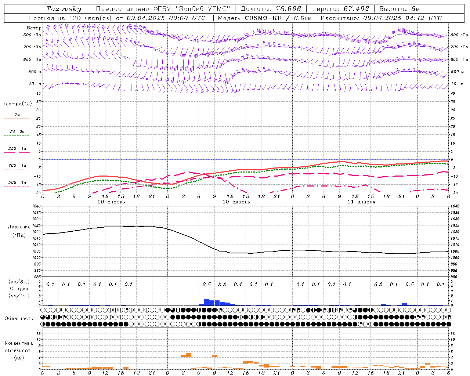Select the "(мм/1ч.)" precipitation unit label
470x376 pixels.
(x=19, y=295)
